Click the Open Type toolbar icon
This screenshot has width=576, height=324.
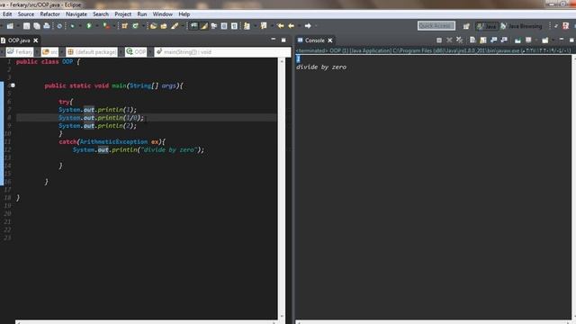point(153,26)
